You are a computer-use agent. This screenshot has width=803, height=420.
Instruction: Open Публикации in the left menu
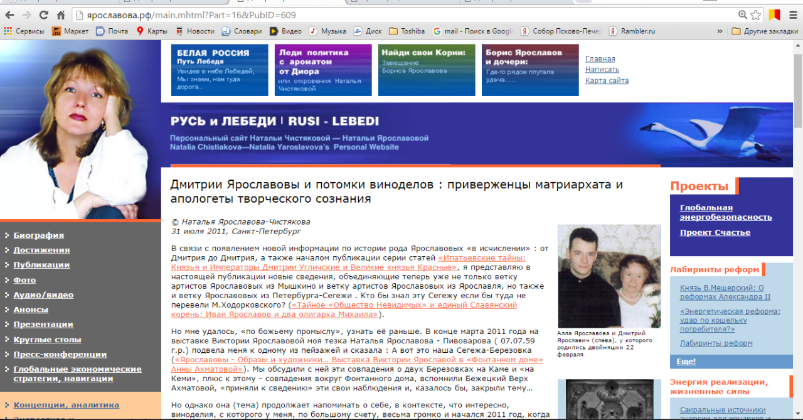coord(41,265)
